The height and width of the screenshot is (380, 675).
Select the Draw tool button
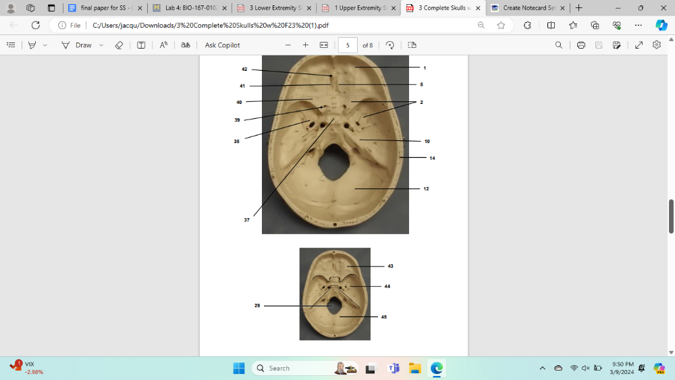pos(76,45)
